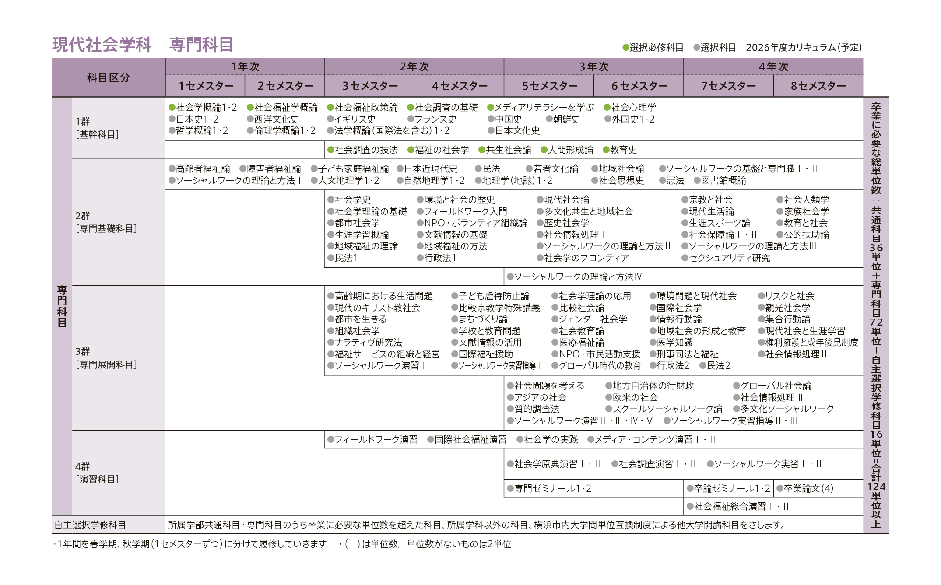Click the course 'スクールソーシャルワーク論'
Viewport: 941px width, 585px height.
click(664, 409)
